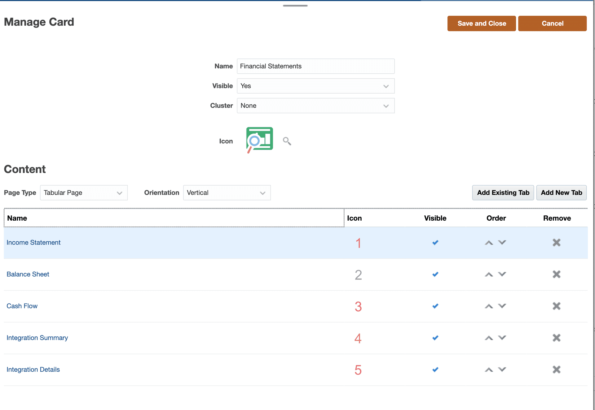This screenshot has height=410, width=595.
Task: Move Cash Flow up in order
Action: [x=489, y=306]
